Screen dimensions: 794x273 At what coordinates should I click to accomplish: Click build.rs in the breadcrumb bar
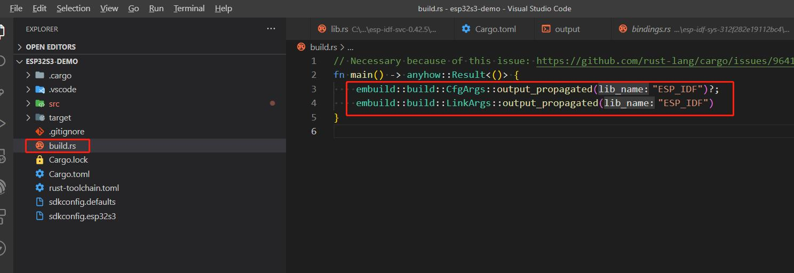[x=323, y=47]
